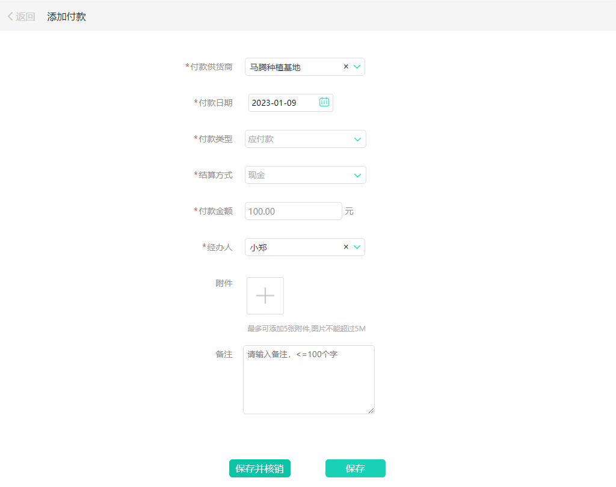Add an attachment with plus icon

[265, 296]
